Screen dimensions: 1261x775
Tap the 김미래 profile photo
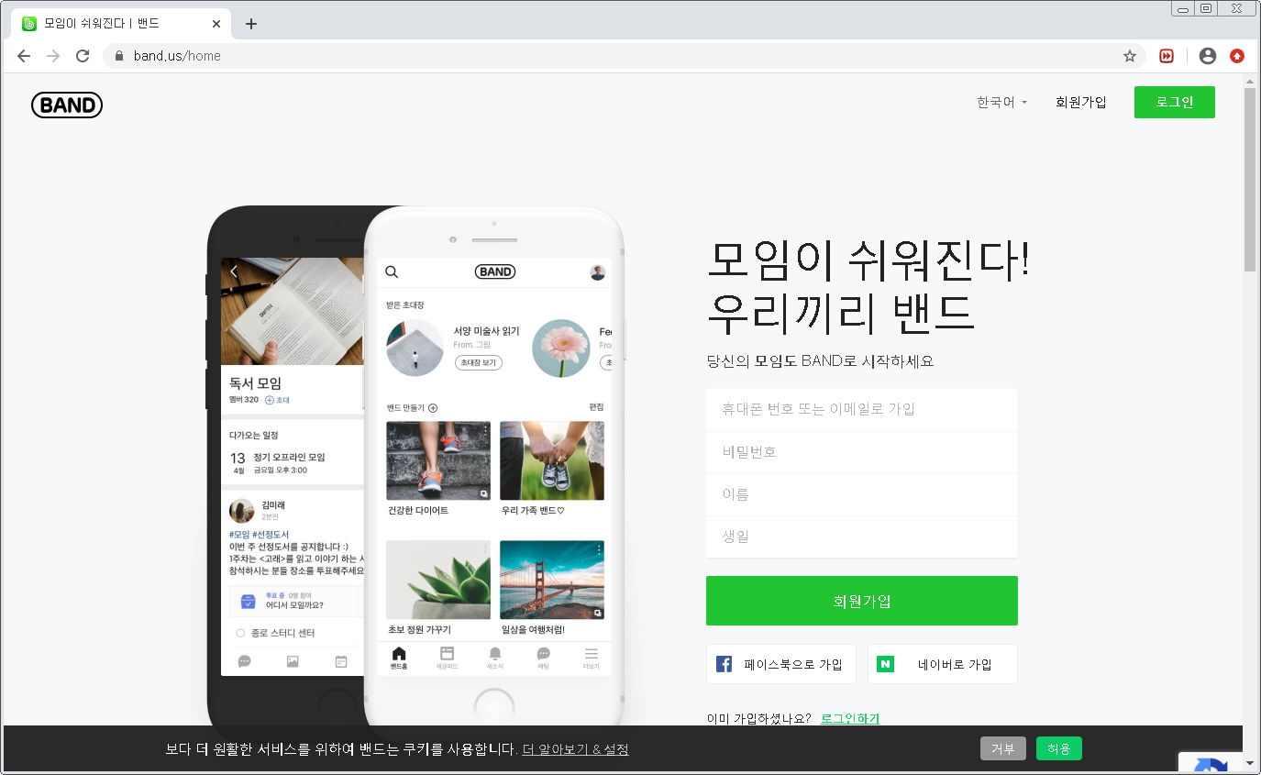[x=242, y=511]
